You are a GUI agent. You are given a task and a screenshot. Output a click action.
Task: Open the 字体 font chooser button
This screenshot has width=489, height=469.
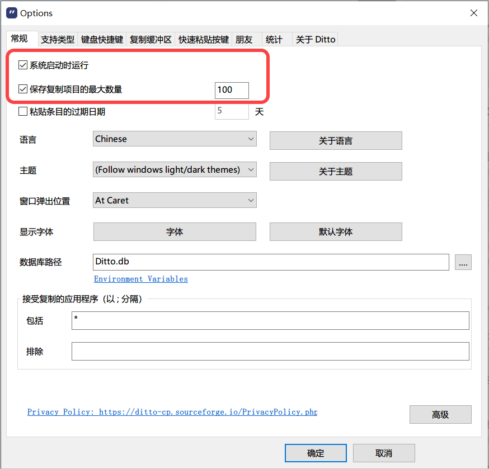click(175, 231)
